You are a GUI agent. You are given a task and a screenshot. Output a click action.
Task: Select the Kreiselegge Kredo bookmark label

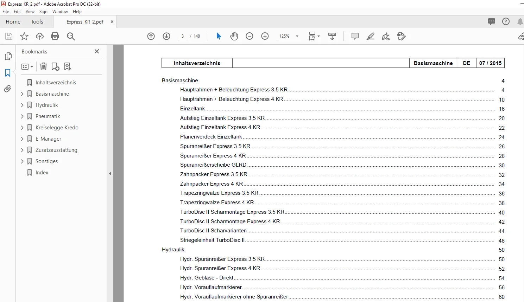(57, 128)
